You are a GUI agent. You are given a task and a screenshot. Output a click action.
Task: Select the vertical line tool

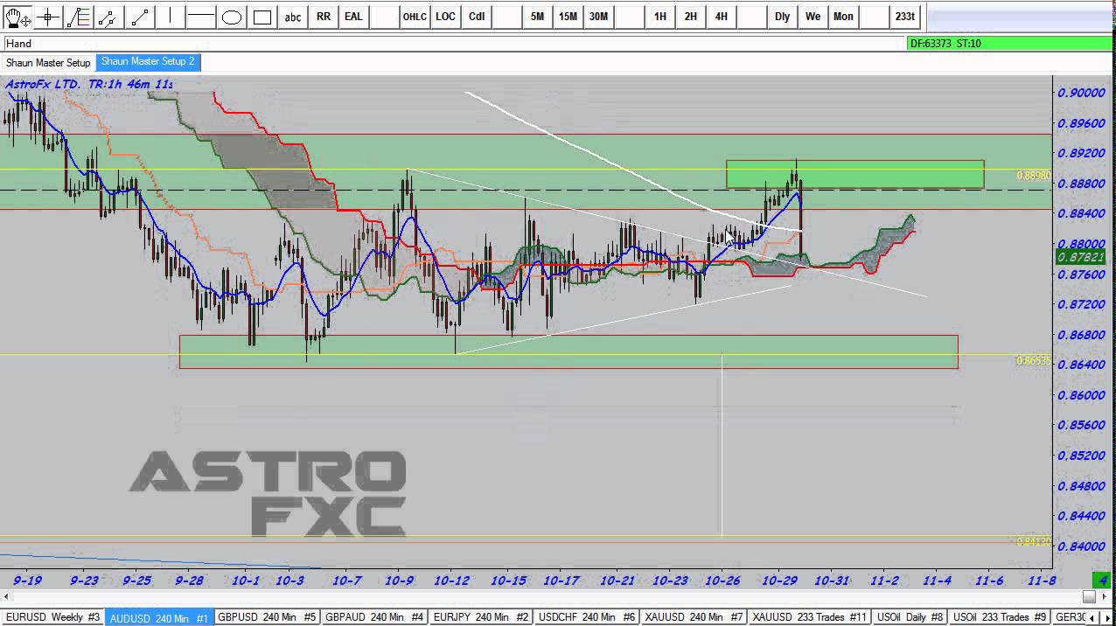[x=171, y=17]
